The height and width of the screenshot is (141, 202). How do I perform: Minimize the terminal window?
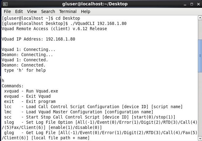pos(185,4)
